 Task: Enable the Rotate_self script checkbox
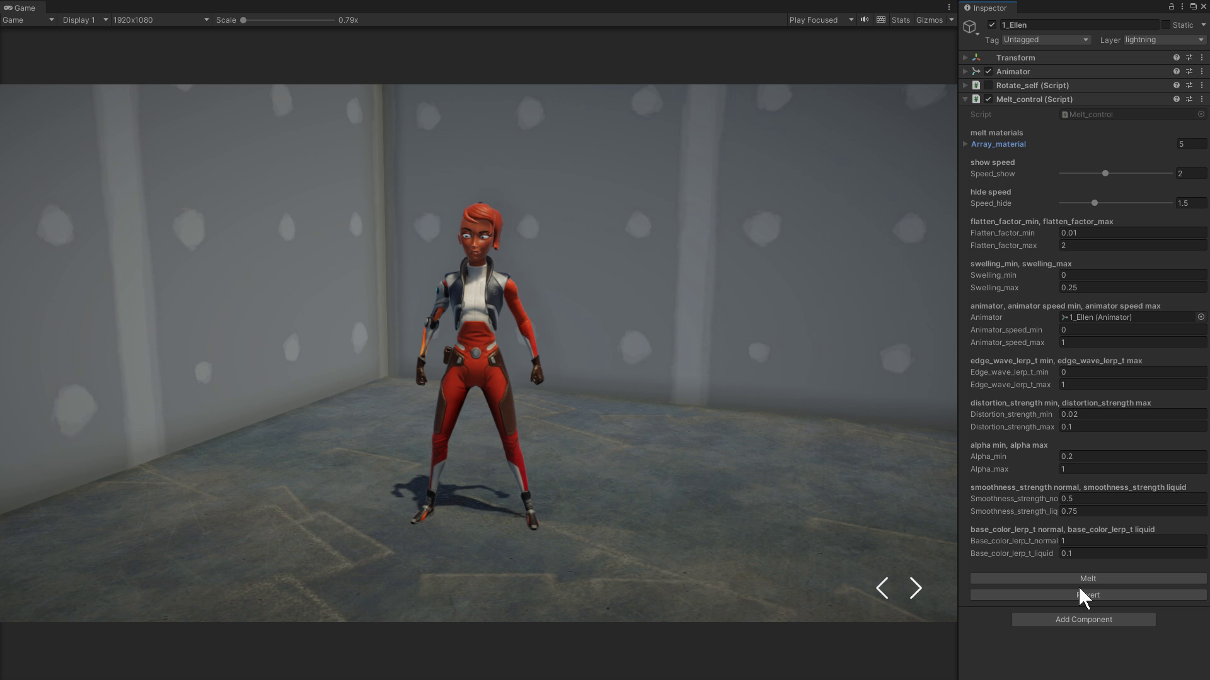point(988,85)
